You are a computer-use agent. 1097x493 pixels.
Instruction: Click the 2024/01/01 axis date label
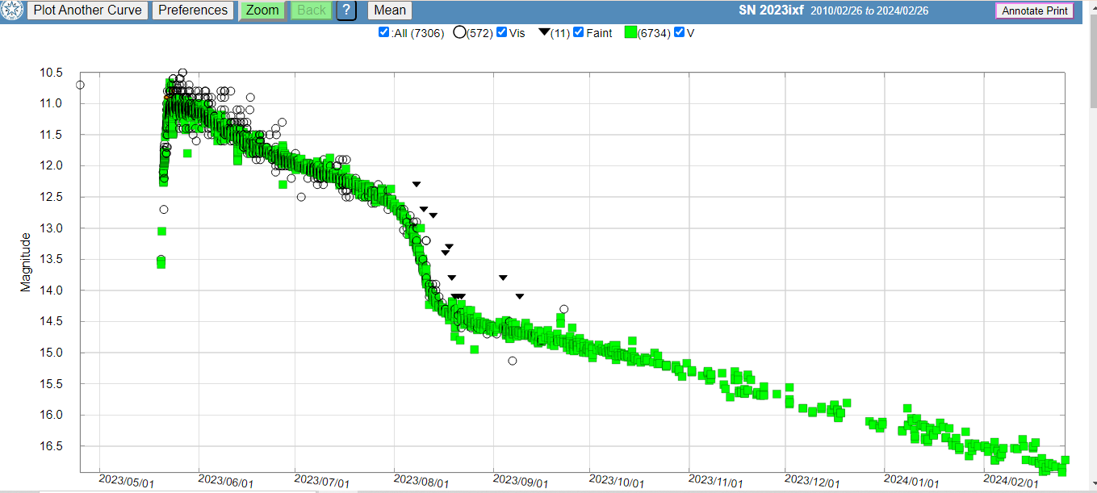click(x=912, y=482)
